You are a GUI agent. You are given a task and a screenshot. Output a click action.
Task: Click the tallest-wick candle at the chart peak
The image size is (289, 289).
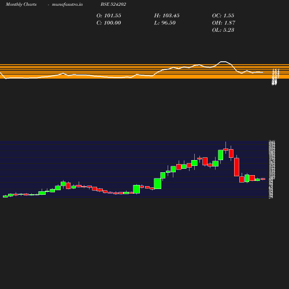(x=226, y=149)
